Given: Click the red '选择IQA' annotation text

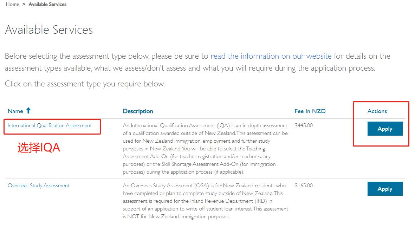Looking at the screenshot, I should point(39,148).
